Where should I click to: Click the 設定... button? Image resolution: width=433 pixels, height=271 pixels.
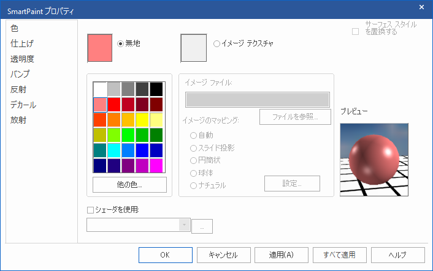point(292,184)
